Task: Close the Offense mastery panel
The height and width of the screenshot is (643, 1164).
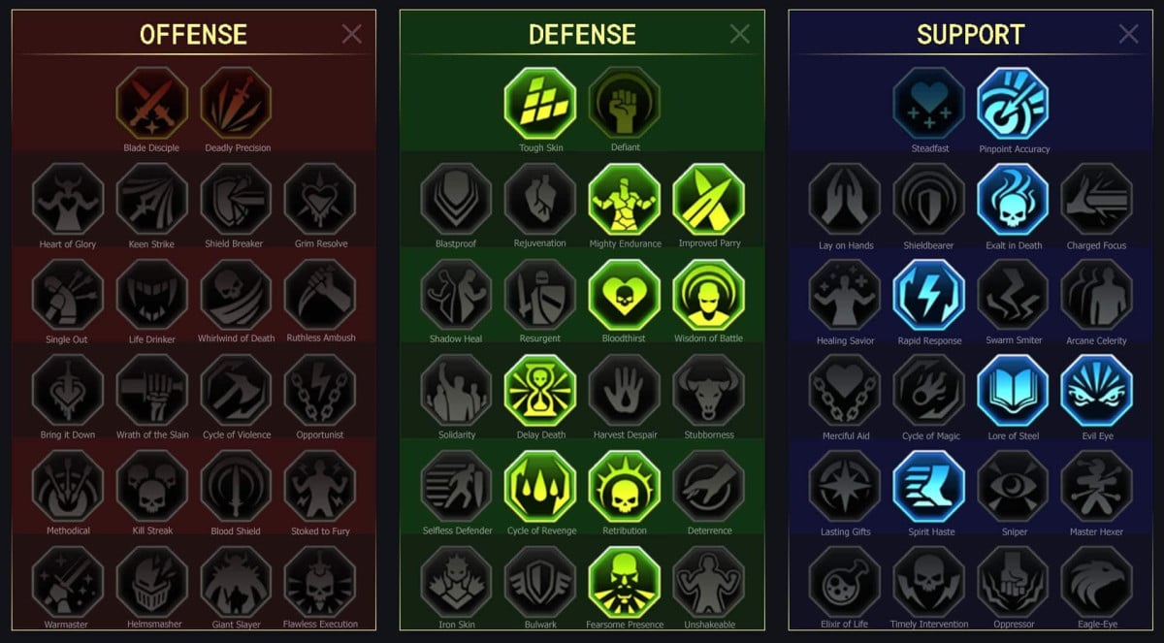Action: pyautogui.click(x=351, y=34)
